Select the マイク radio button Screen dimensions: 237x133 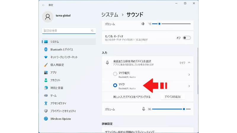115,85
